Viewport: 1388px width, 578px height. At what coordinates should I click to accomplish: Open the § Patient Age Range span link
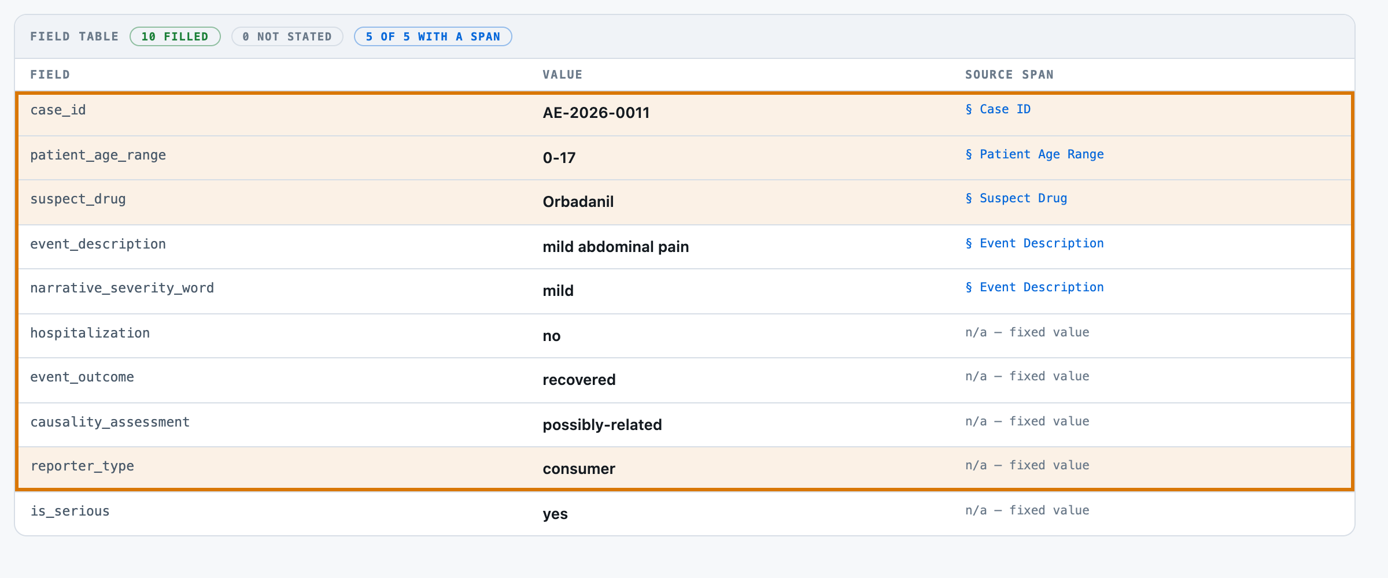(1034, 154)
